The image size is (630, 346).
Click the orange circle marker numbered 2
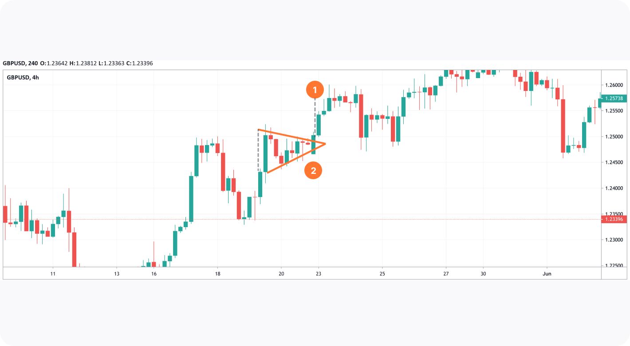[313, 171]
